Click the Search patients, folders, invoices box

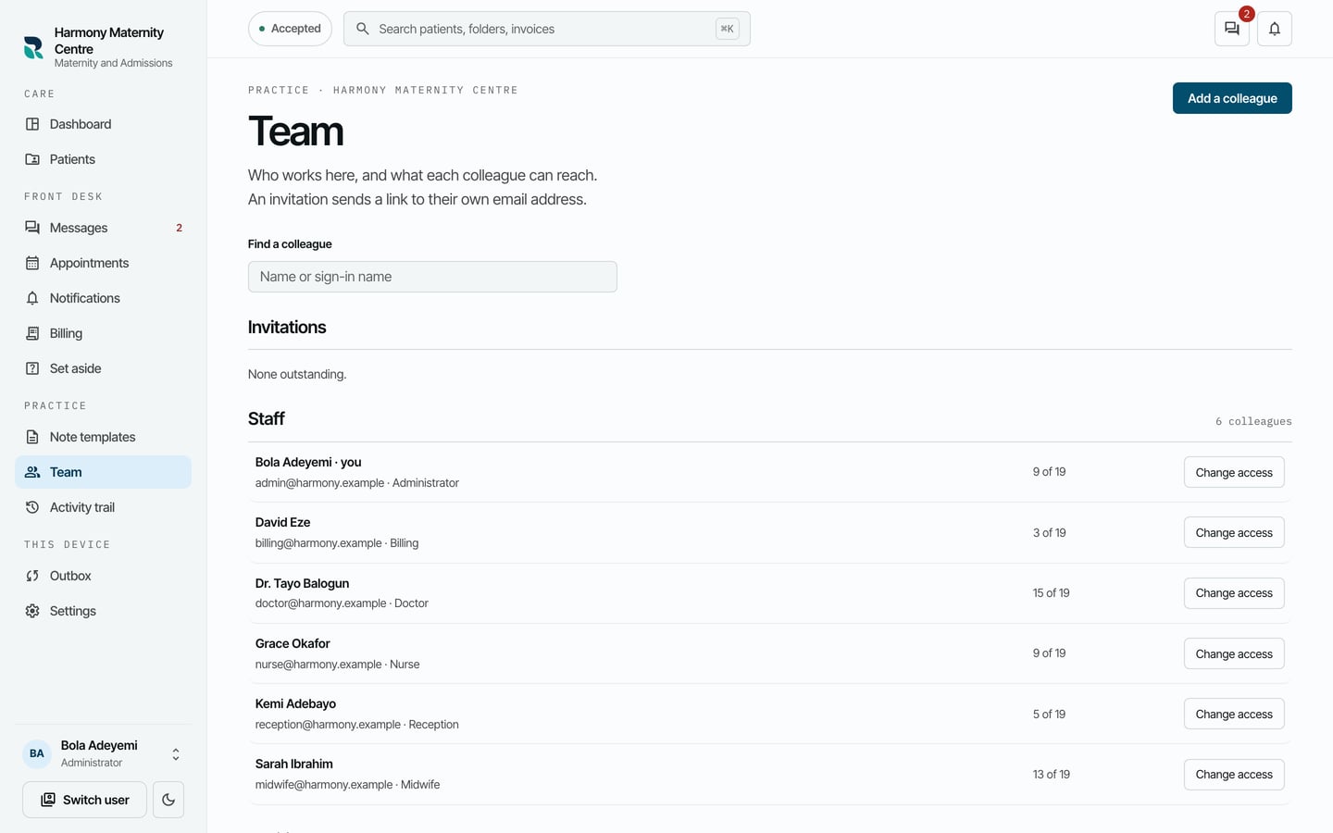coord(547,29)
